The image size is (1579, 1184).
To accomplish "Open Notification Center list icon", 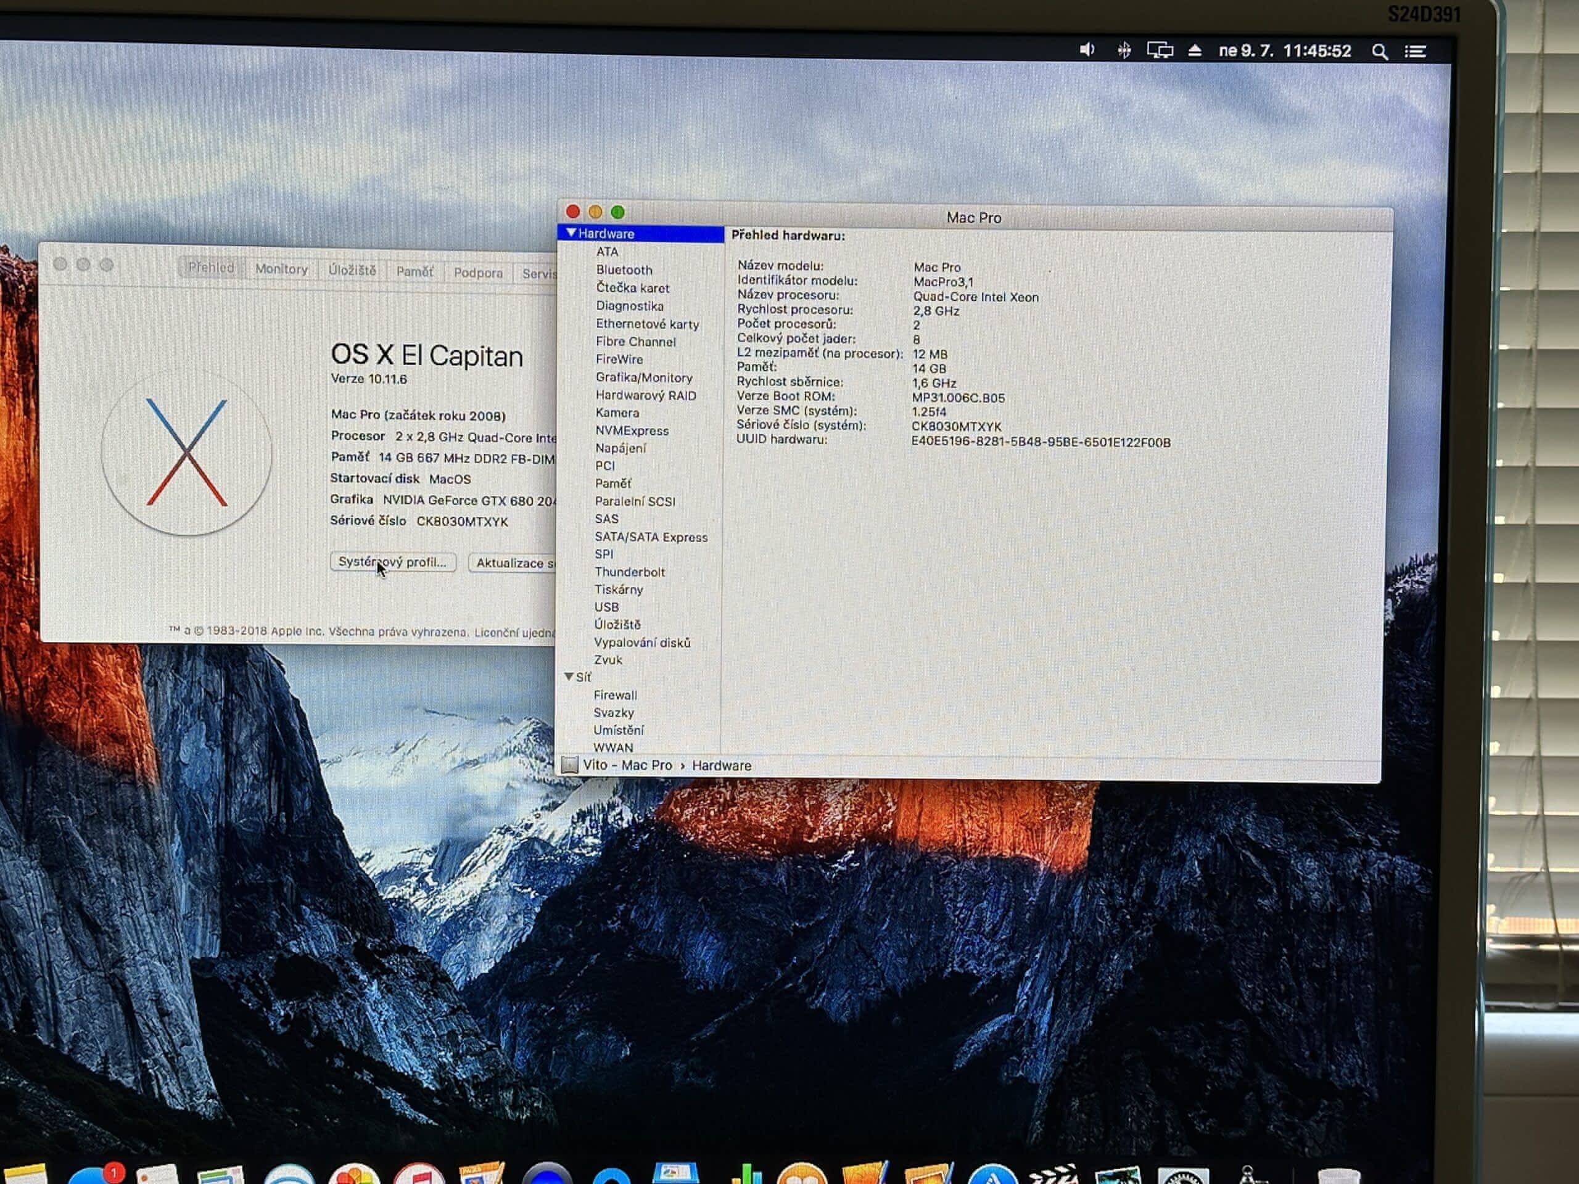I will (1416, 51).
